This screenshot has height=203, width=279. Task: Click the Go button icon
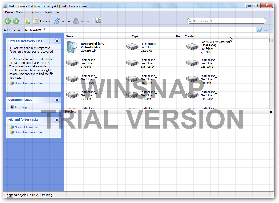(259, 30)
